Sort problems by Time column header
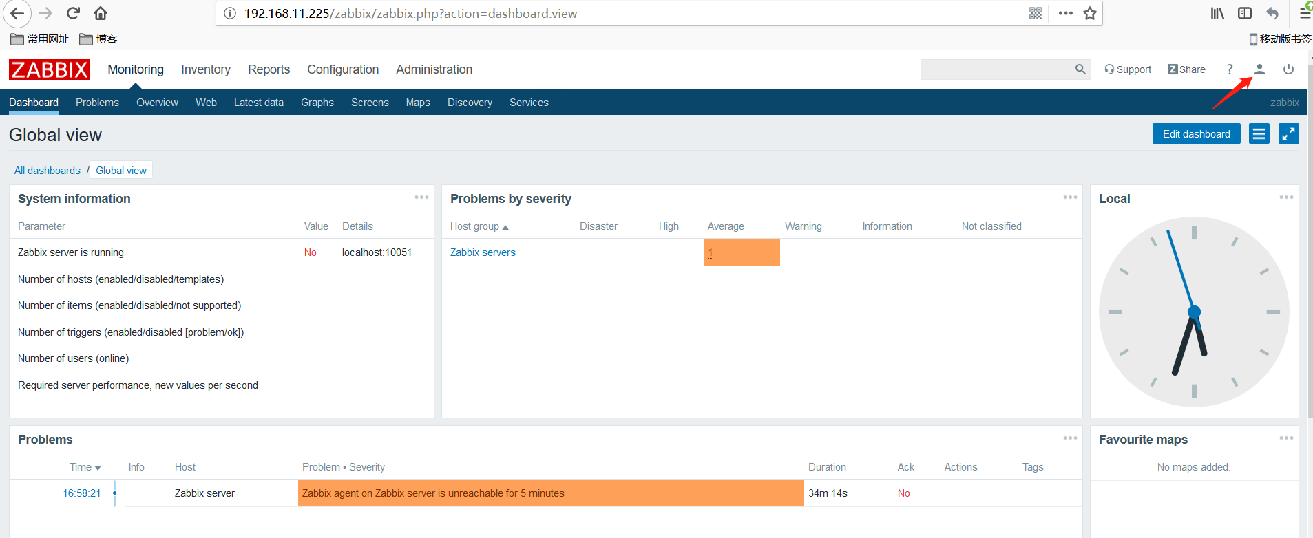 85,467
